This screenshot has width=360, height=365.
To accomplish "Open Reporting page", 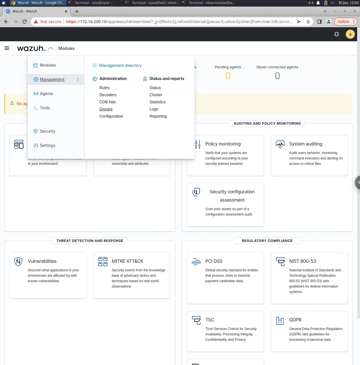I will pos(158,116).
